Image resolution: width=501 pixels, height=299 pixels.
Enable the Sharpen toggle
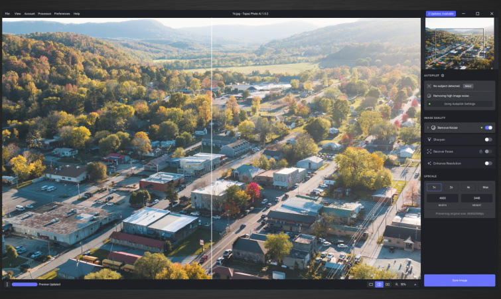(x=488, y=140)
